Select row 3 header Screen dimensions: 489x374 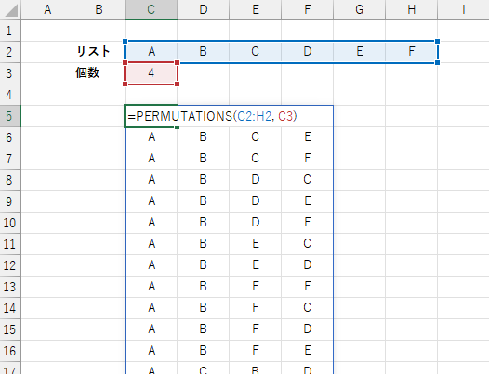pos(10,73)
